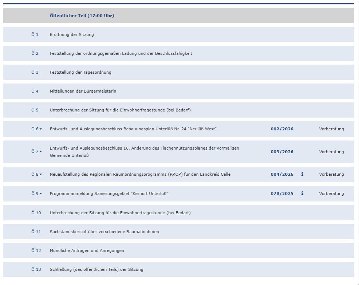Click Vorberatung label on the RROP item

pos(331,174)
